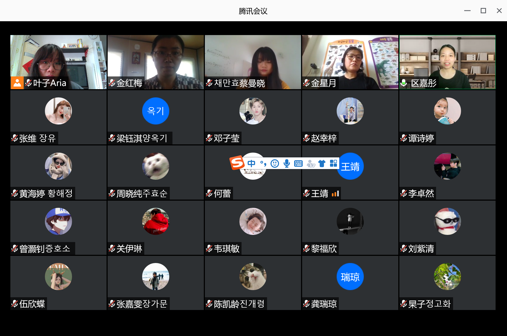Click the blue 瑞琼 avatar circle
Viewport: 507px width, 336px height.
350,277
